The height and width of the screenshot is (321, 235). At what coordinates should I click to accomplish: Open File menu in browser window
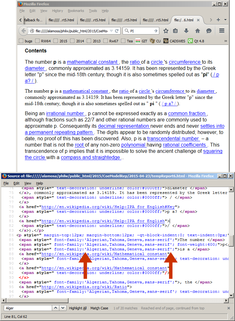22,11
